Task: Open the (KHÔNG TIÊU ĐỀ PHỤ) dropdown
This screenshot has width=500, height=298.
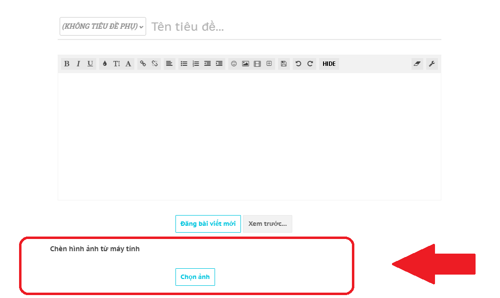Action: 102,26
